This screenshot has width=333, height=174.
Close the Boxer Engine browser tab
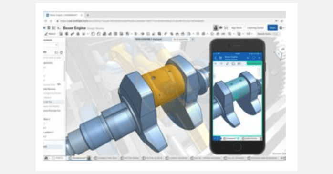click(x=82, y=15)
